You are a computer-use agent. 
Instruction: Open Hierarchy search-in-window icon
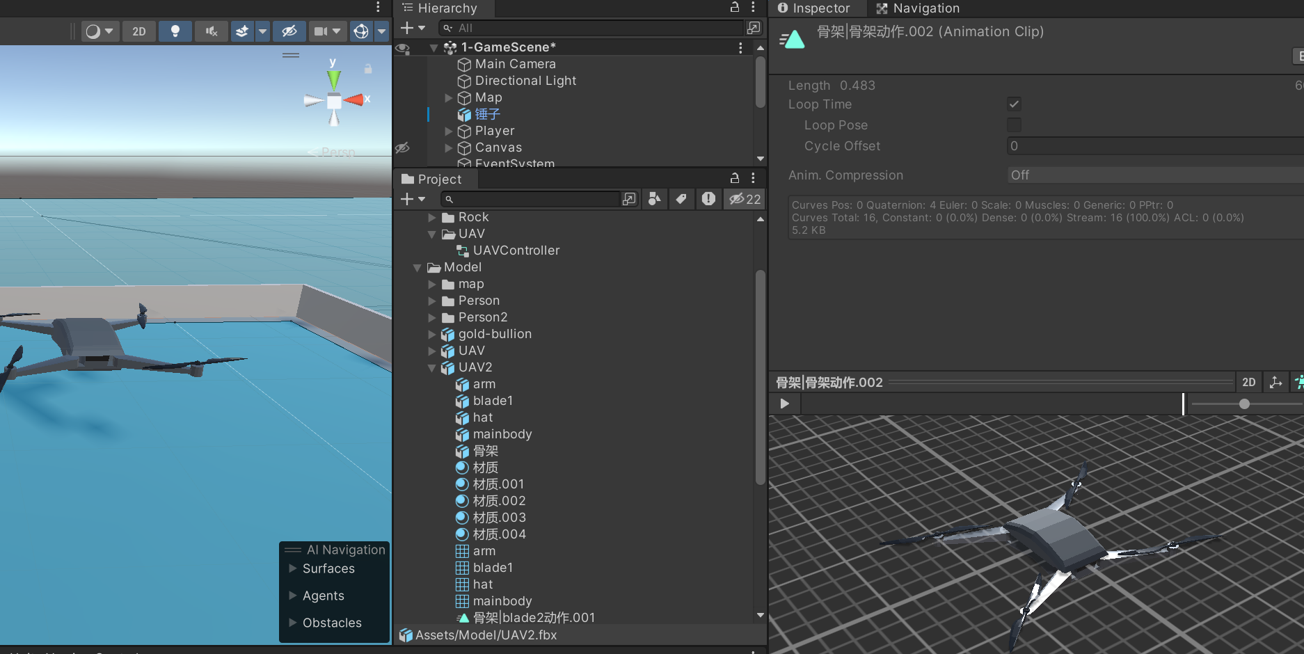click(x=754, y=28)
